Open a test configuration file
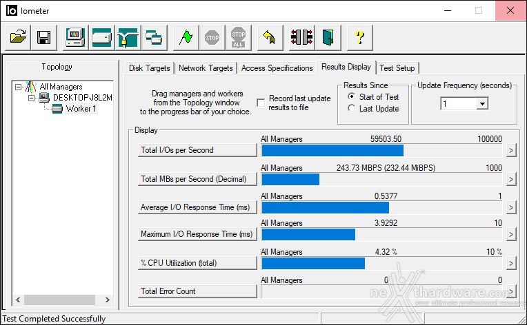This screenshot has height=325, width=527. [18, 37]
